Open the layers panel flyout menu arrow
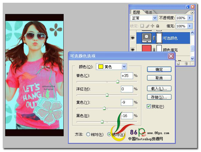201x152 pixels. (x=192, y=12)
